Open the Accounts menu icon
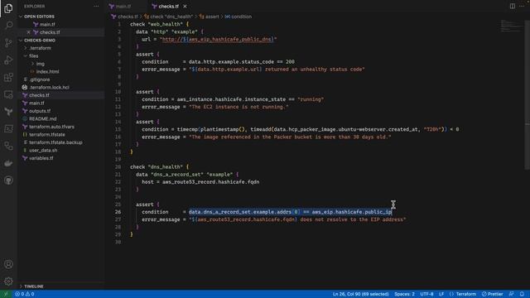This screenshot has height=298, width=530. coord(8,264)
